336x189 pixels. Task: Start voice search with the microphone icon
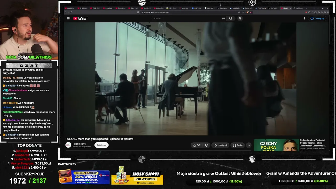240,18
